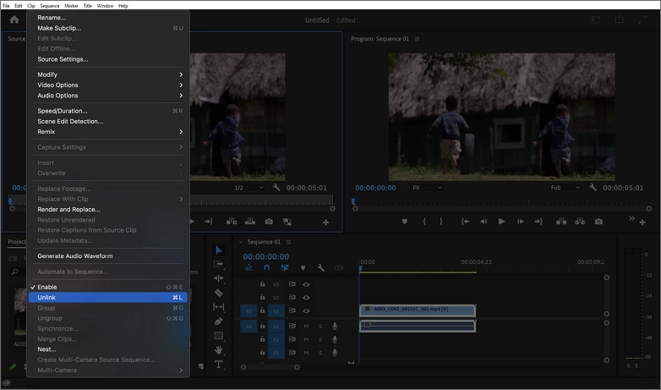Choose Unlink from the Clip menu
This screenshot has height=390, width=661.
tap(108, 298)
